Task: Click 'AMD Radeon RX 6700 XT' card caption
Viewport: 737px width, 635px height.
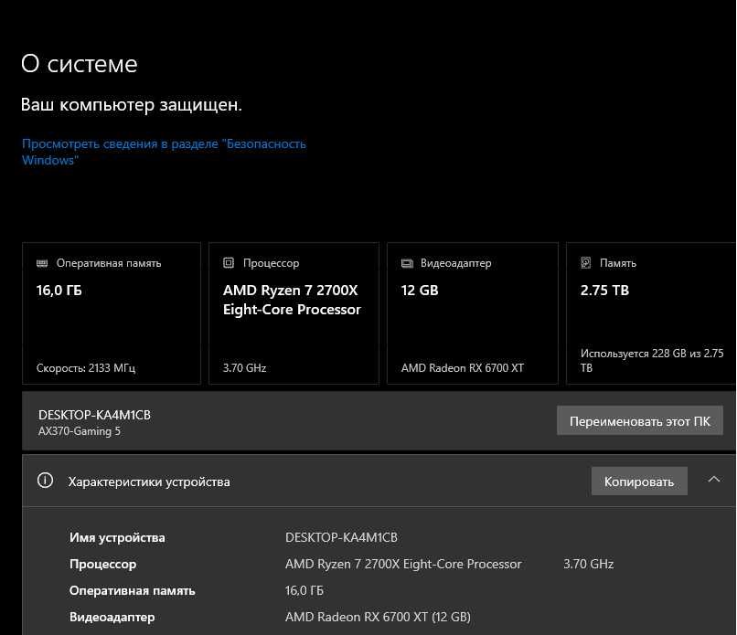Action: coord(463,368)
